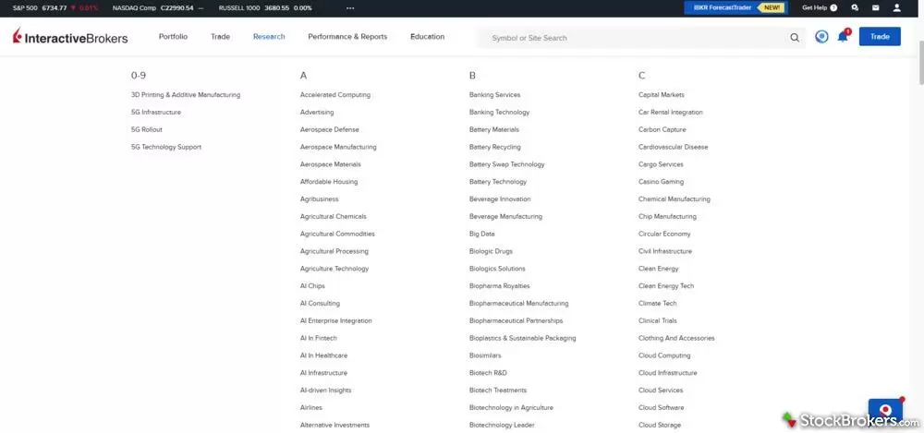Open the AI In Healthcare theme
924x433 pixels.
323,355
